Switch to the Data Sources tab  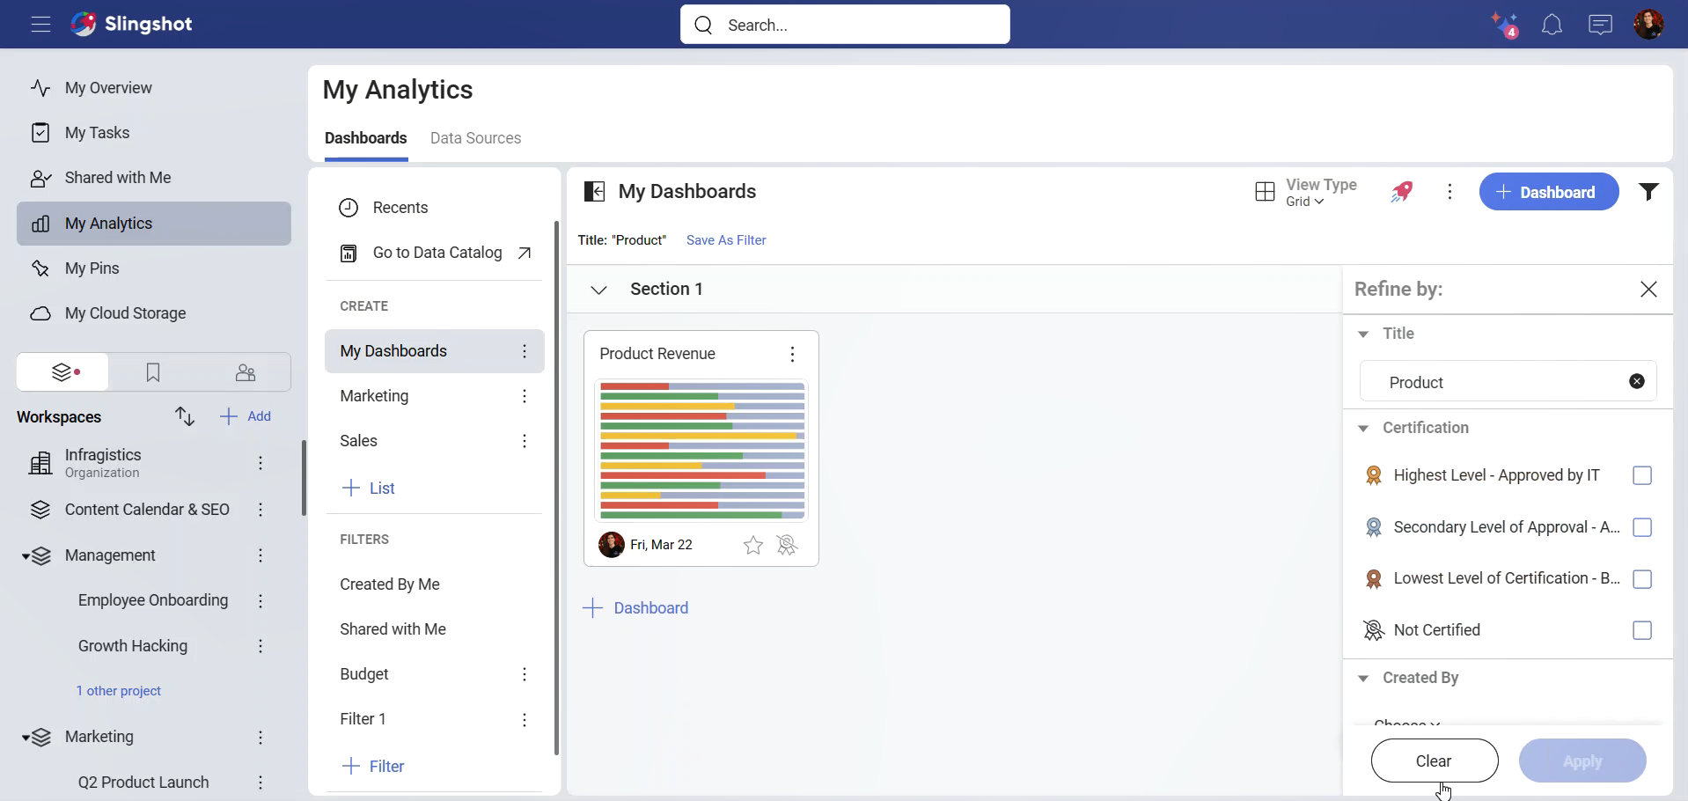[475, 138]
